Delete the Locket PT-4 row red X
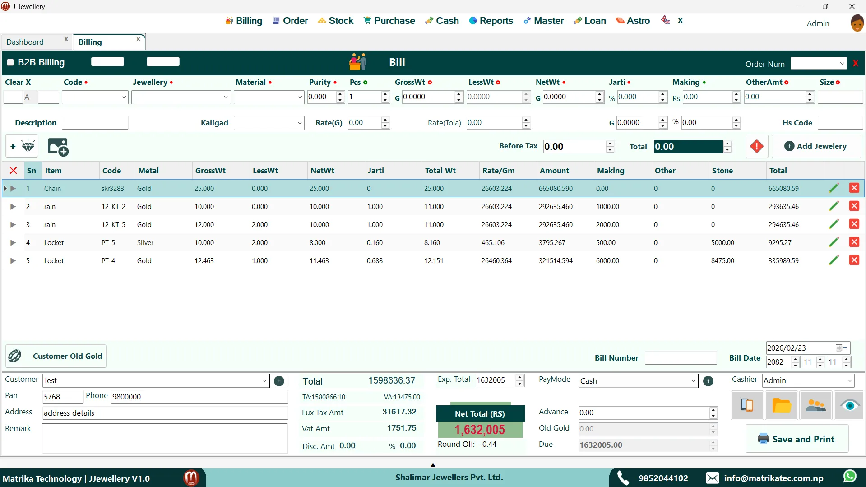This screenshot has height=487, width=866. pyautogui.click(x=854, y=260)
